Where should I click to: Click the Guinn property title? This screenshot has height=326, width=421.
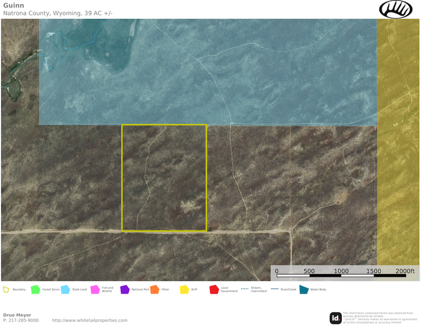point(13,5)
